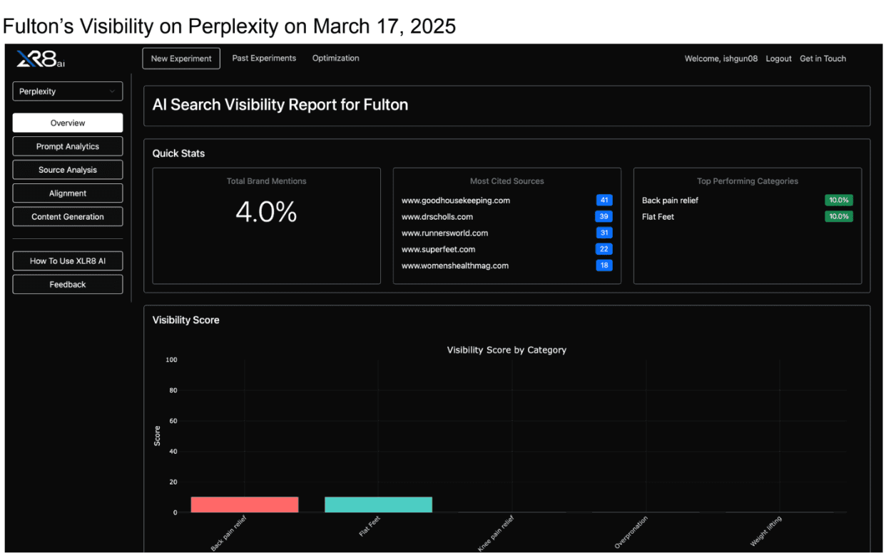Open the Content Generation panel
Screen dimensions: 891x558
point(67,216)
